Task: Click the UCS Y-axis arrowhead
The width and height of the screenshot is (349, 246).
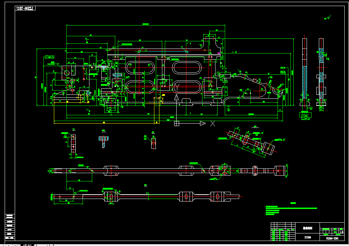Action: tap(177, 97)
